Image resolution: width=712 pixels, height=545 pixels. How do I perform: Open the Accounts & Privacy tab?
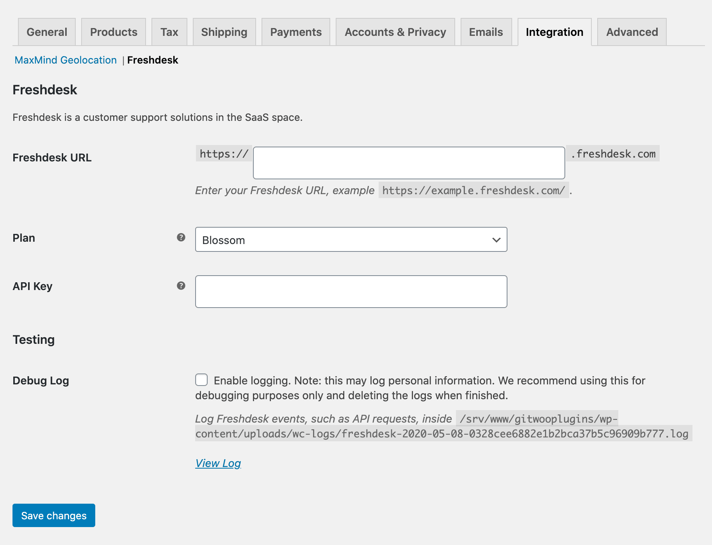click(395, 32)
